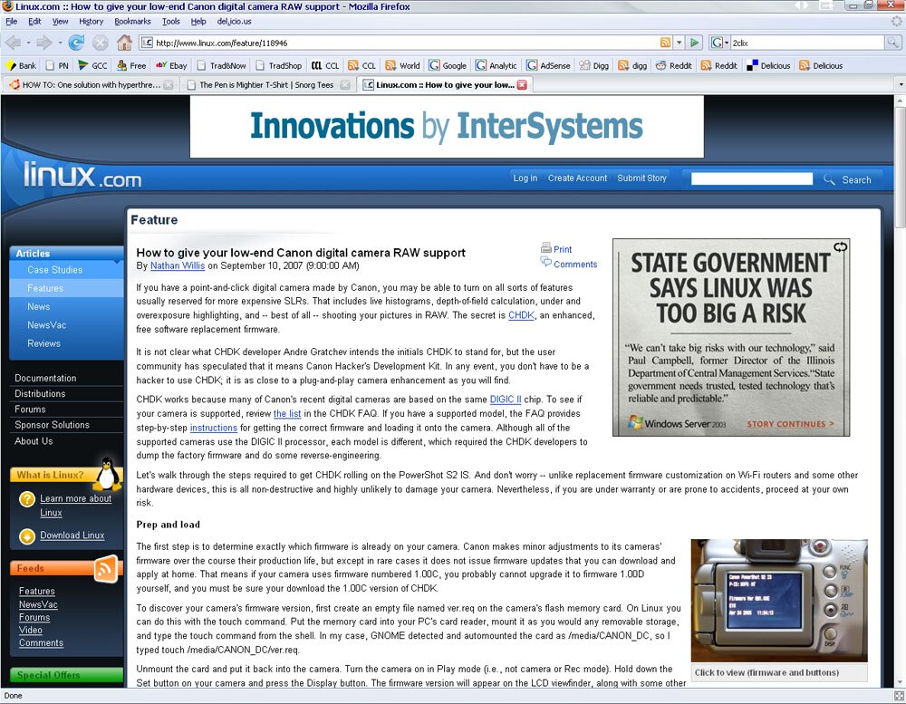Screen dimensions: 906x704
Task: Click the linux.com site search input field
Action: click(752, 178)
